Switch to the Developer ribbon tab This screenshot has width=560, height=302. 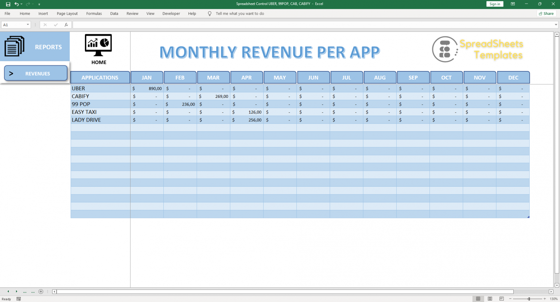[171, 13]
